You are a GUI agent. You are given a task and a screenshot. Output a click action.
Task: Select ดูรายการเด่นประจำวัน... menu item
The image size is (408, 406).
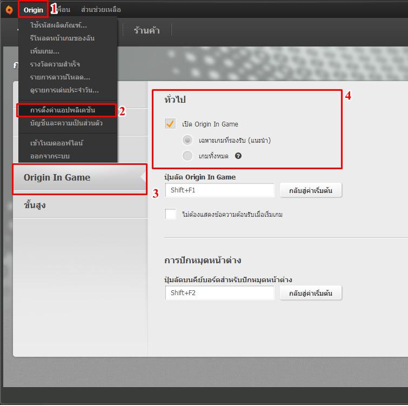coord(68,90)
